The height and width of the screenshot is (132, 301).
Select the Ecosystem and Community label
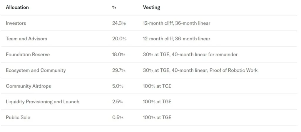36,70
